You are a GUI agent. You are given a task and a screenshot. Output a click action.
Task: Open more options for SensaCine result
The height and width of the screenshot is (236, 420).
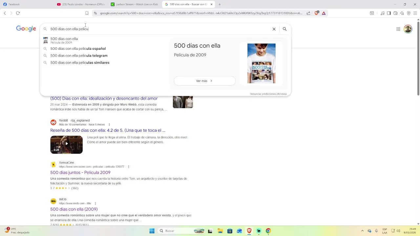pyautogui.click(x=128, y=167)
